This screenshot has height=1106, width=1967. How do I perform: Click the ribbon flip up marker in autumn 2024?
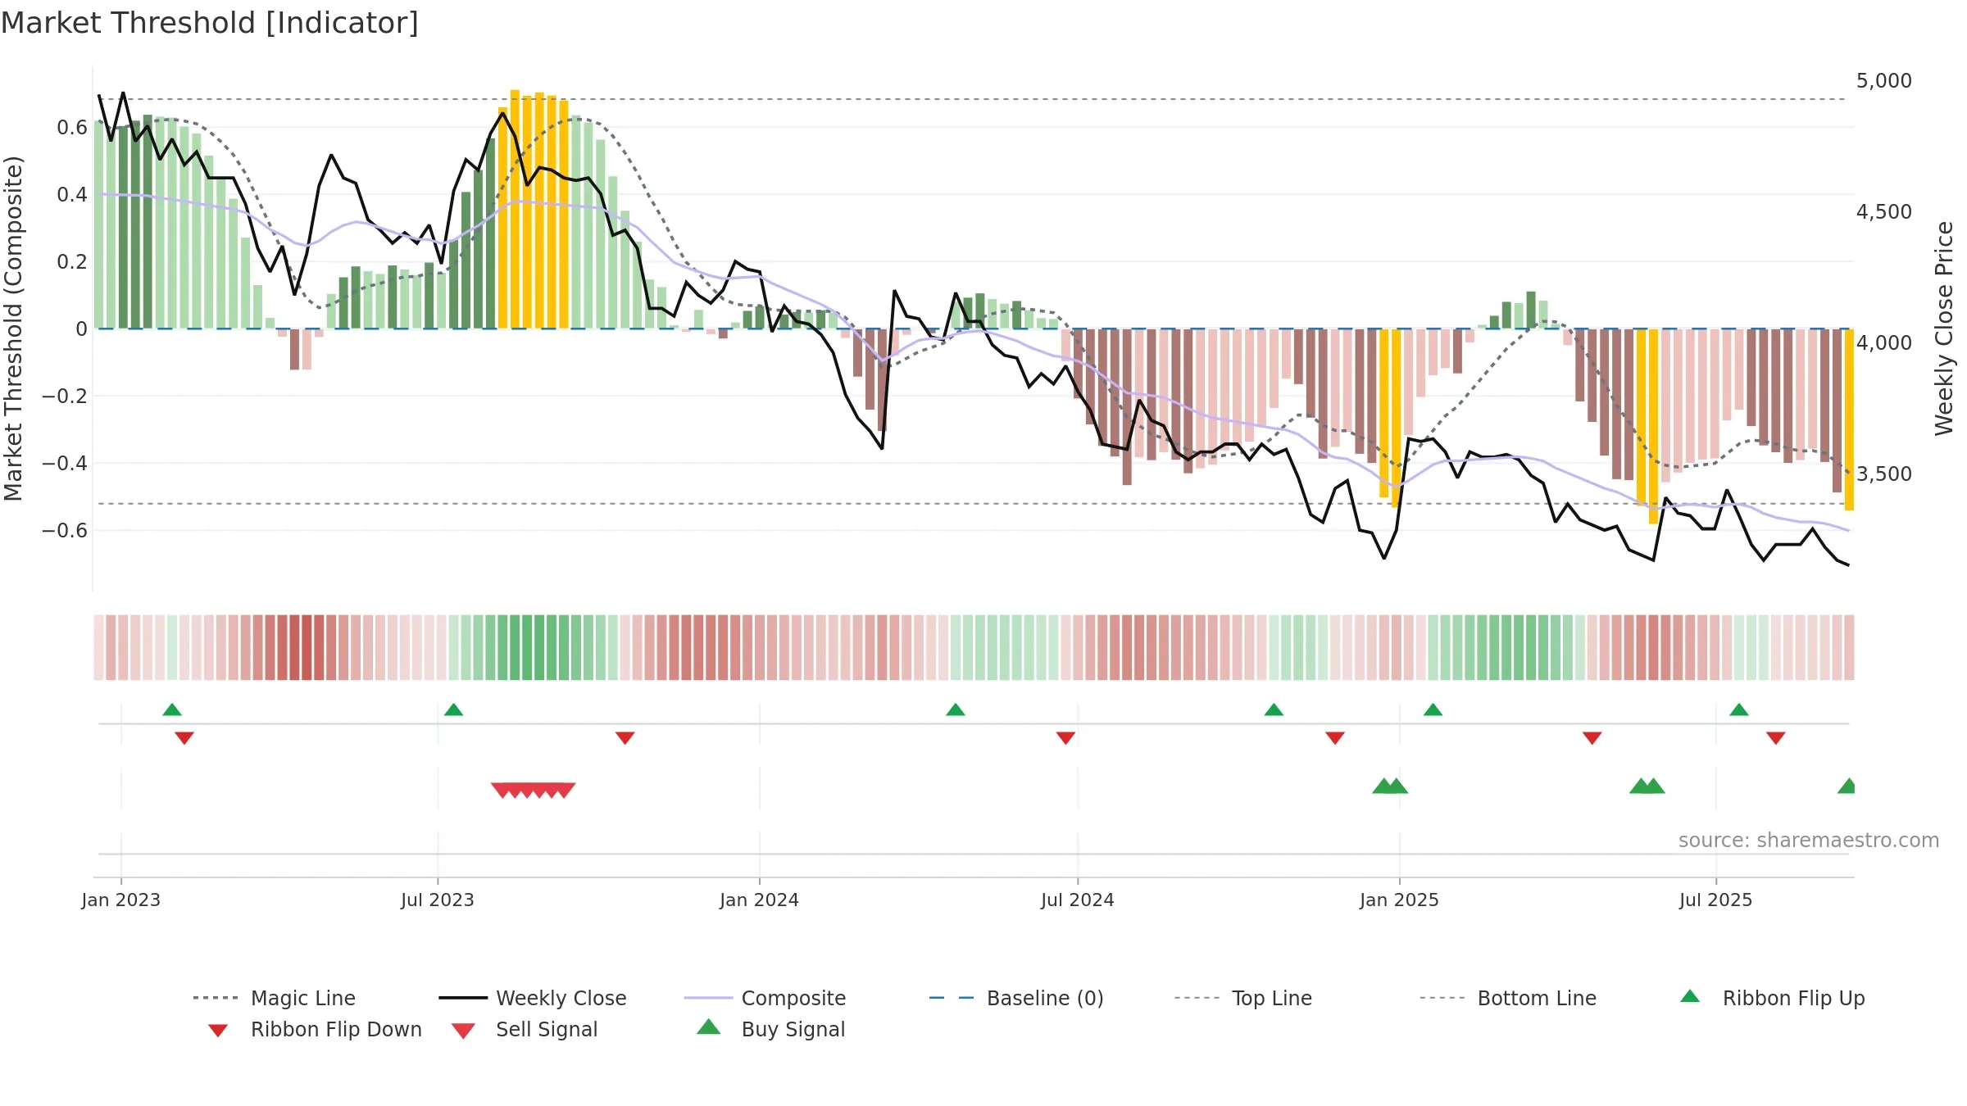pos(1274,709)
